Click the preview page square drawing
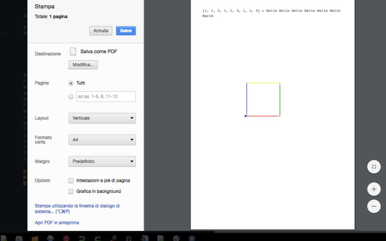The height and width of the screenshot is (241, 386). 263,100
